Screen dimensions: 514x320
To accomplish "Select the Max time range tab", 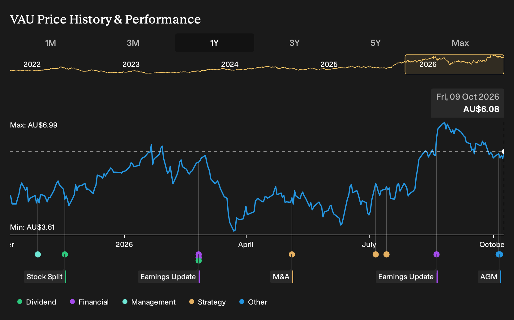I will coord(460,43).
